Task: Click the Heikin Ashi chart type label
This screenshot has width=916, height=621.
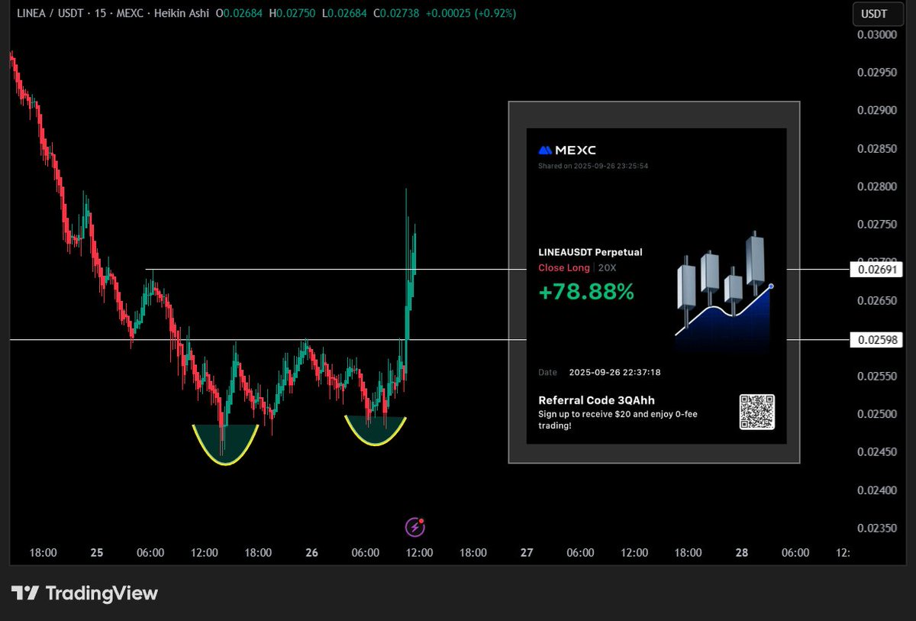Action: coord(182,14)
